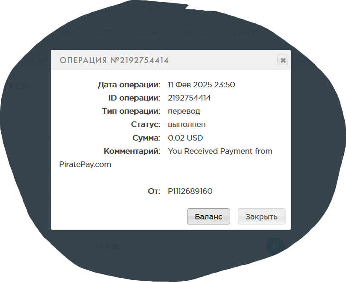Select the GNO currency tab
Viewport: 346px width, 282px height.
click(x=159, y=7)
